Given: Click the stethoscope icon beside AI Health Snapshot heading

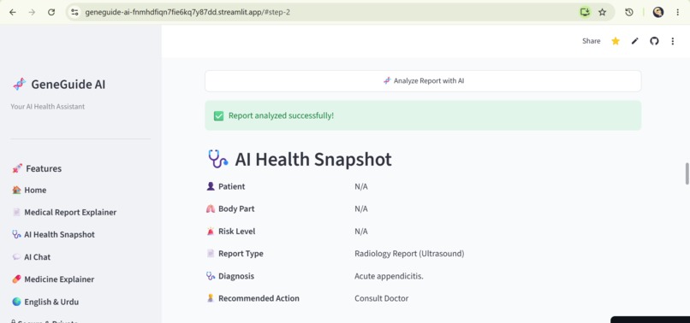Looking at the screenshot, I should pyautogui.click(x=217, y=159).
